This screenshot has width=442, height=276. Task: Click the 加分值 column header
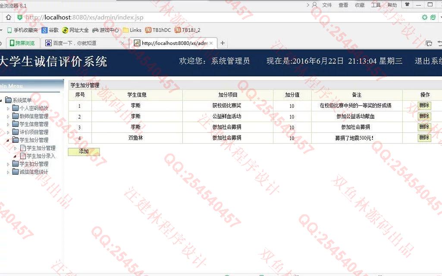point(292,95)
